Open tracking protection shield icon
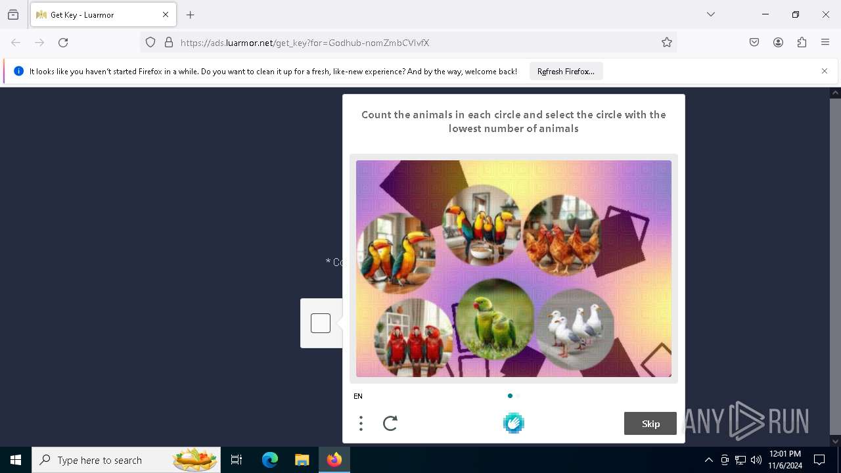This screenshot has width=841, height=473. click(150, 43)
